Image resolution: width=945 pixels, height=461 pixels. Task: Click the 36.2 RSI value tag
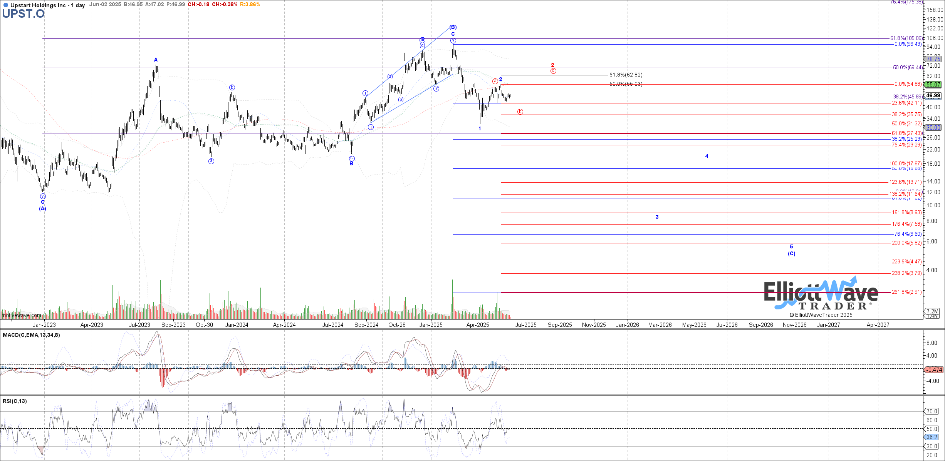932,437
